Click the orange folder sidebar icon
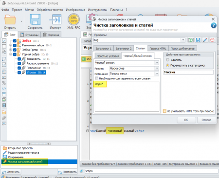The height and width of the screenshot is (178, 219). click(x=4, y=112)
